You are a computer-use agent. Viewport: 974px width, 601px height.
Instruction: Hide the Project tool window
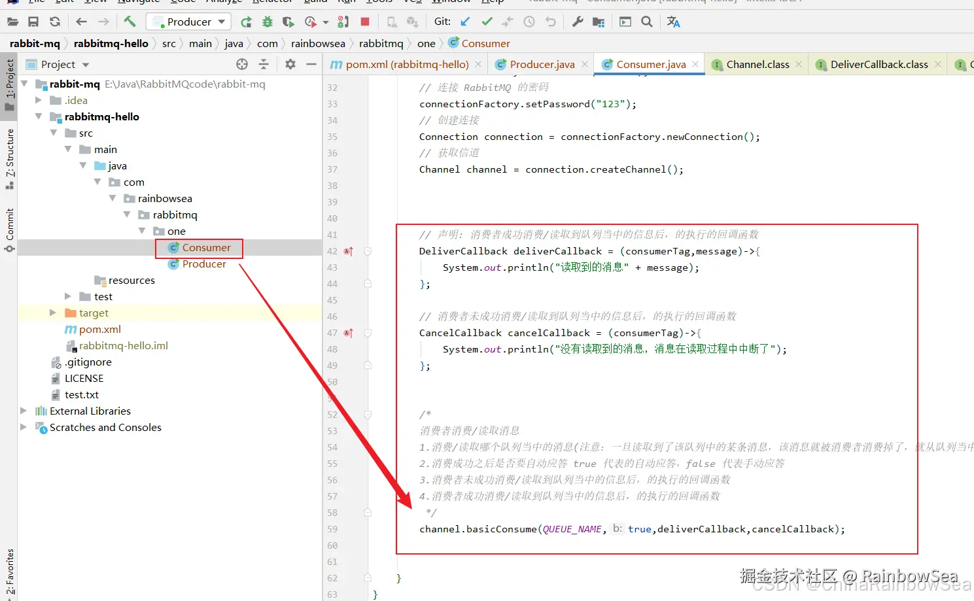coord(311,64)
